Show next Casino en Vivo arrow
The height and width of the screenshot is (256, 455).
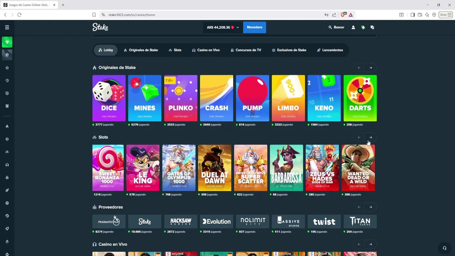click(371, 244)
